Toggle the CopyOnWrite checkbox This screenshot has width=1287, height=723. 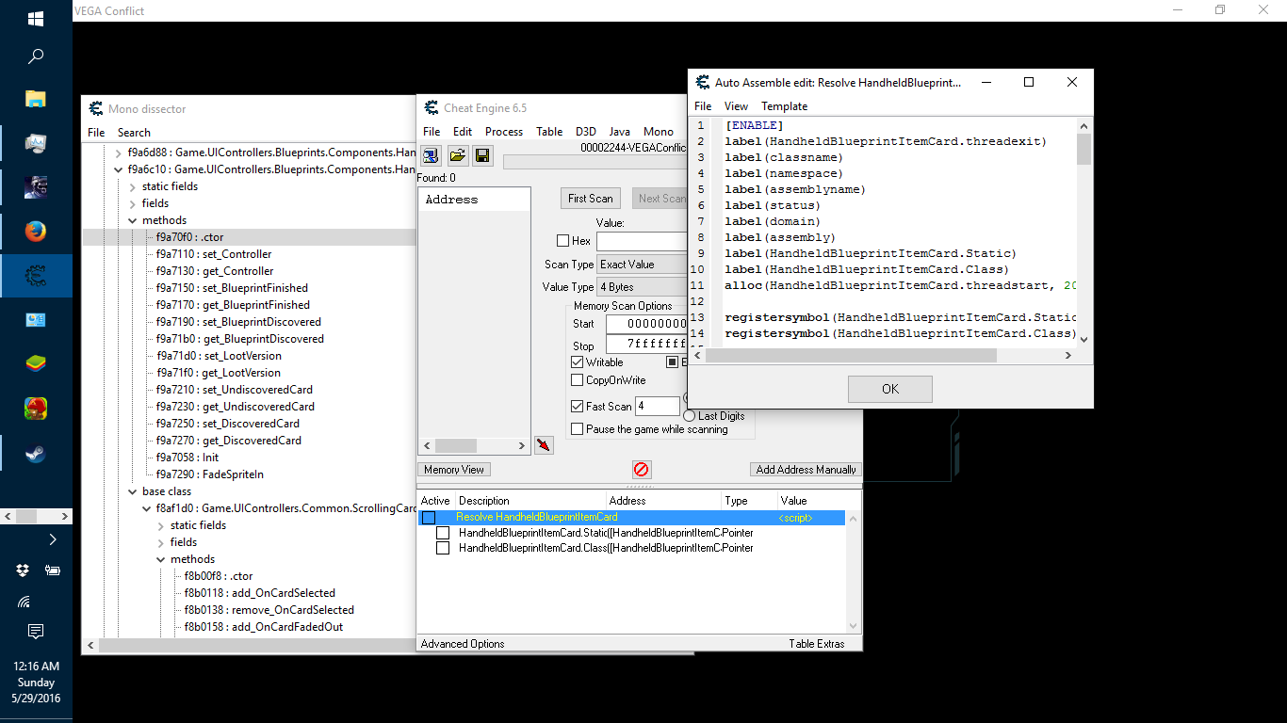tap(578, 380)
